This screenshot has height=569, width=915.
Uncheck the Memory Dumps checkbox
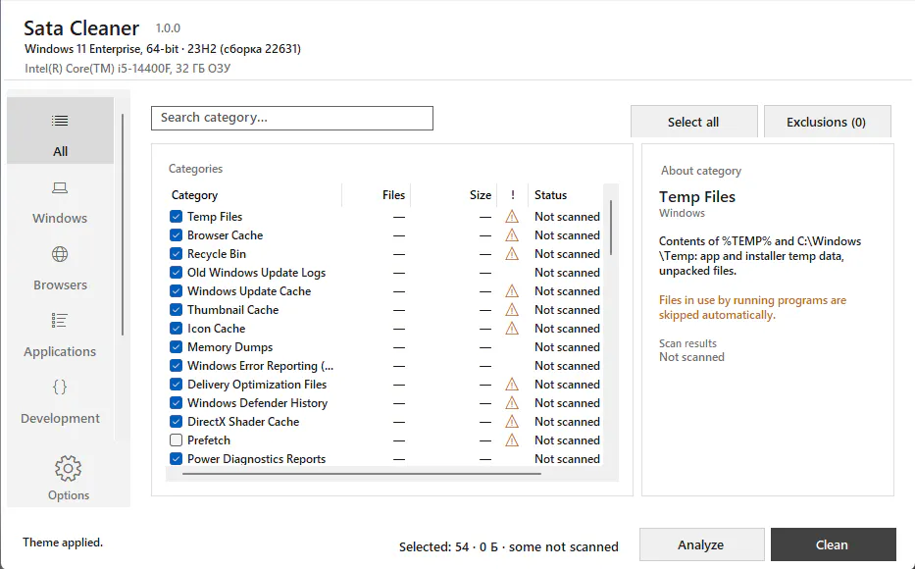pos(176,347)
